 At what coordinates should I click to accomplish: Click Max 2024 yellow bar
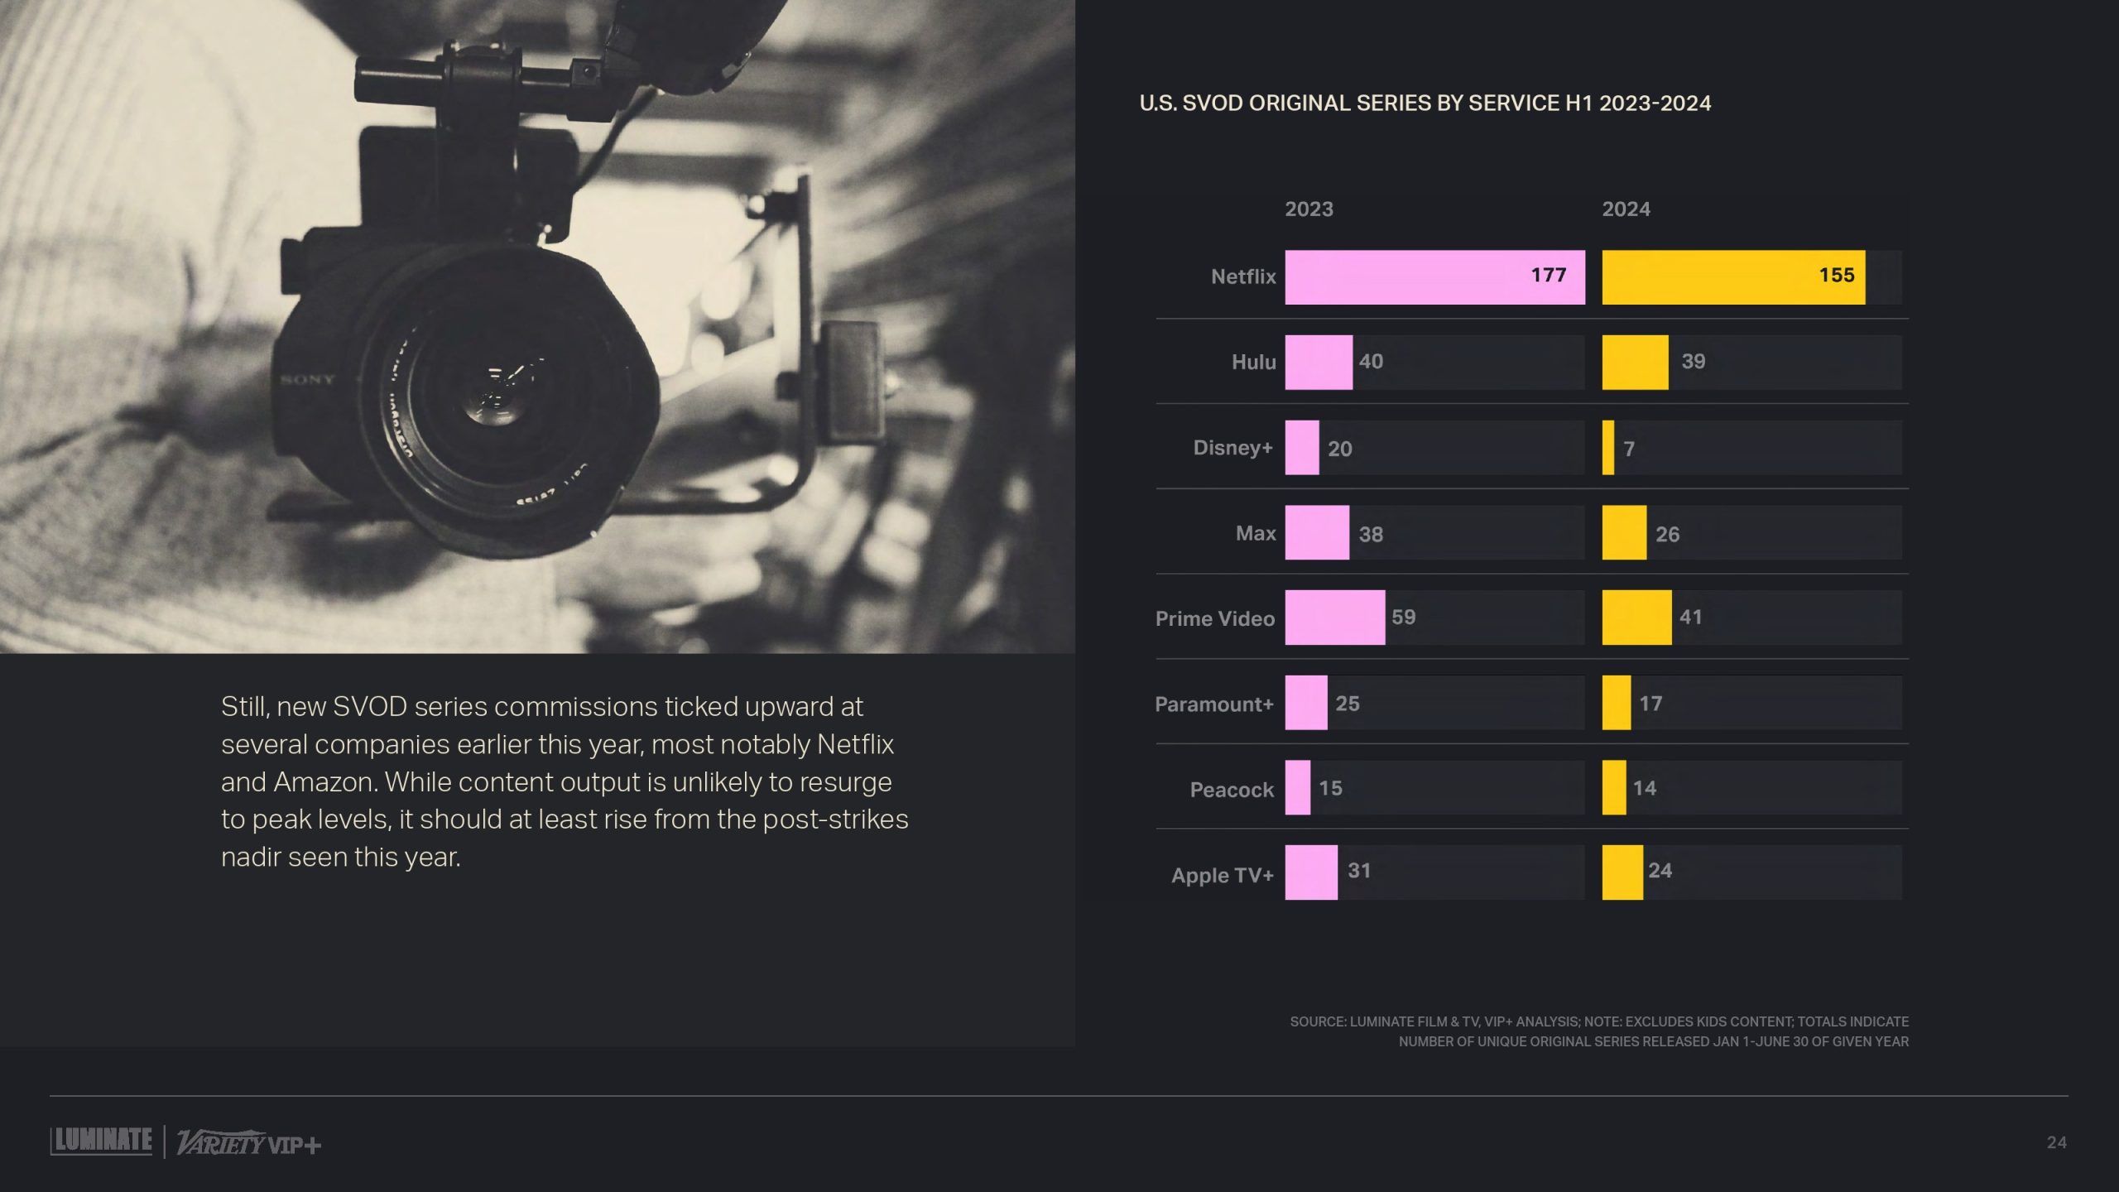pyautogui.click(x=1624, y=532)
